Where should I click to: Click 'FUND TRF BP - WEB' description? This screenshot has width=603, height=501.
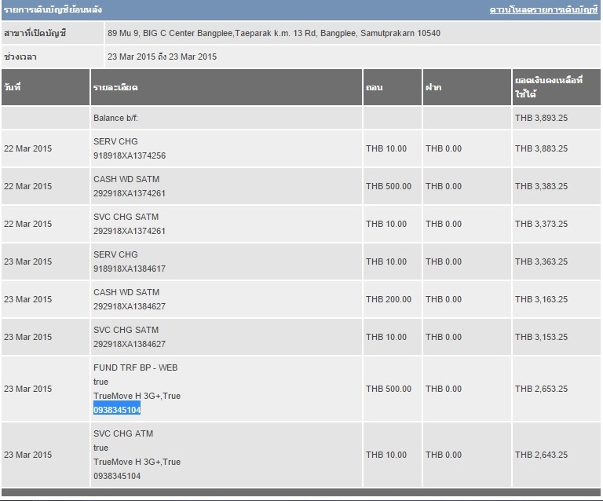coord(135,368)
